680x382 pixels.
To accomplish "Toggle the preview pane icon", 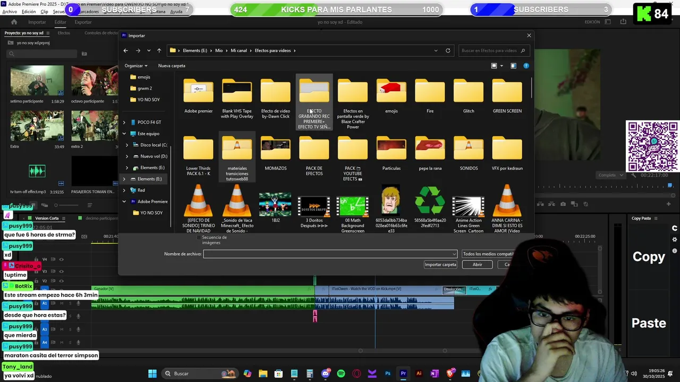I will (513, 66).
